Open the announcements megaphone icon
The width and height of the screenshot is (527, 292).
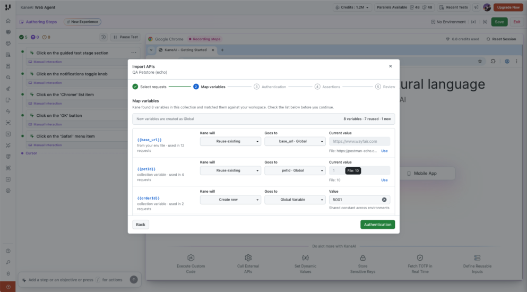476,7
